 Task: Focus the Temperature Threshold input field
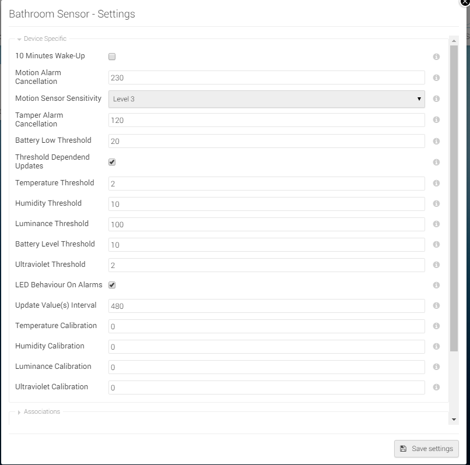click(266, 184)
